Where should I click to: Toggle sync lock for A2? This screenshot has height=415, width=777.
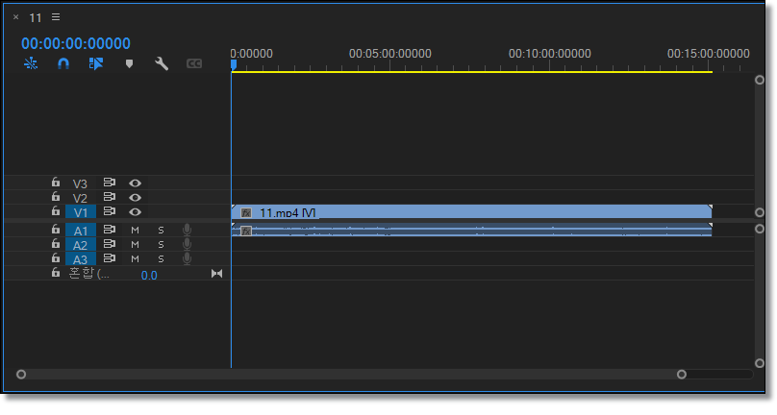(x=110, y=244)
